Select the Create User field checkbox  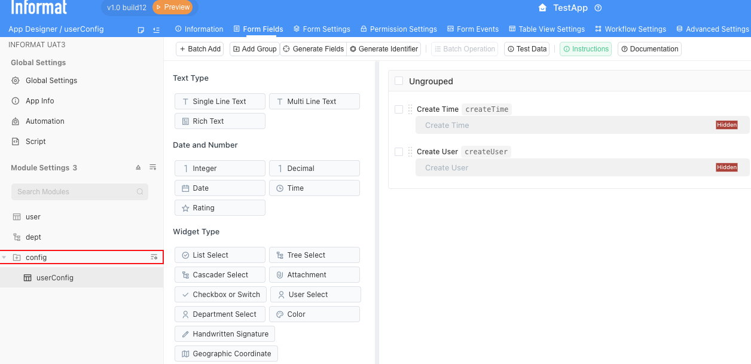point(399,152)
